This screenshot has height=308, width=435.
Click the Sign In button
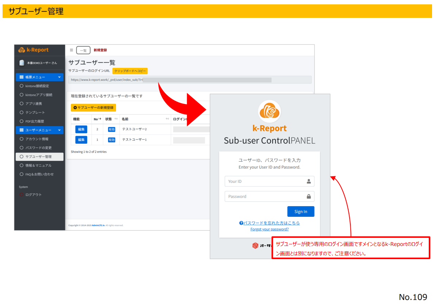click(301, 212)
